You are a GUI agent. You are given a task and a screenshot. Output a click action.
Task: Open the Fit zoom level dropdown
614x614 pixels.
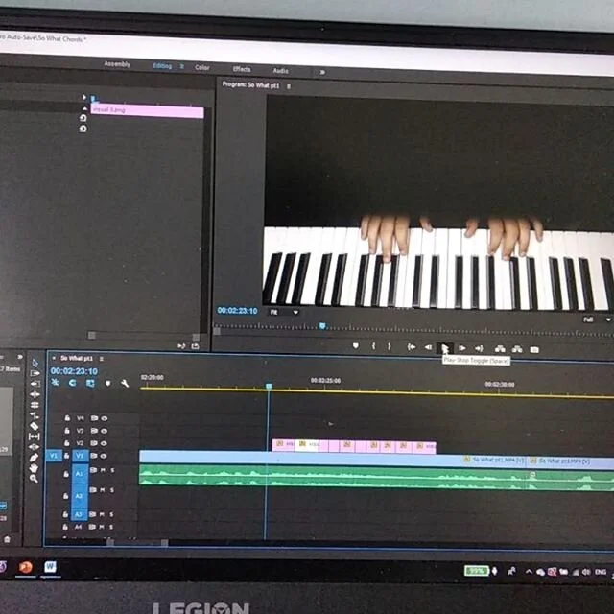tap(284, 312)
